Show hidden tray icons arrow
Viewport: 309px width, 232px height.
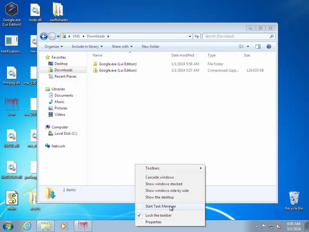pyautogui.click(x=256, y=226)
